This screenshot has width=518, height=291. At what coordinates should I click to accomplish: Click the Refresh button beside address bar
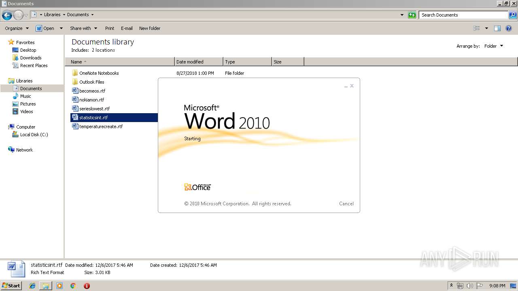point(412,15)
